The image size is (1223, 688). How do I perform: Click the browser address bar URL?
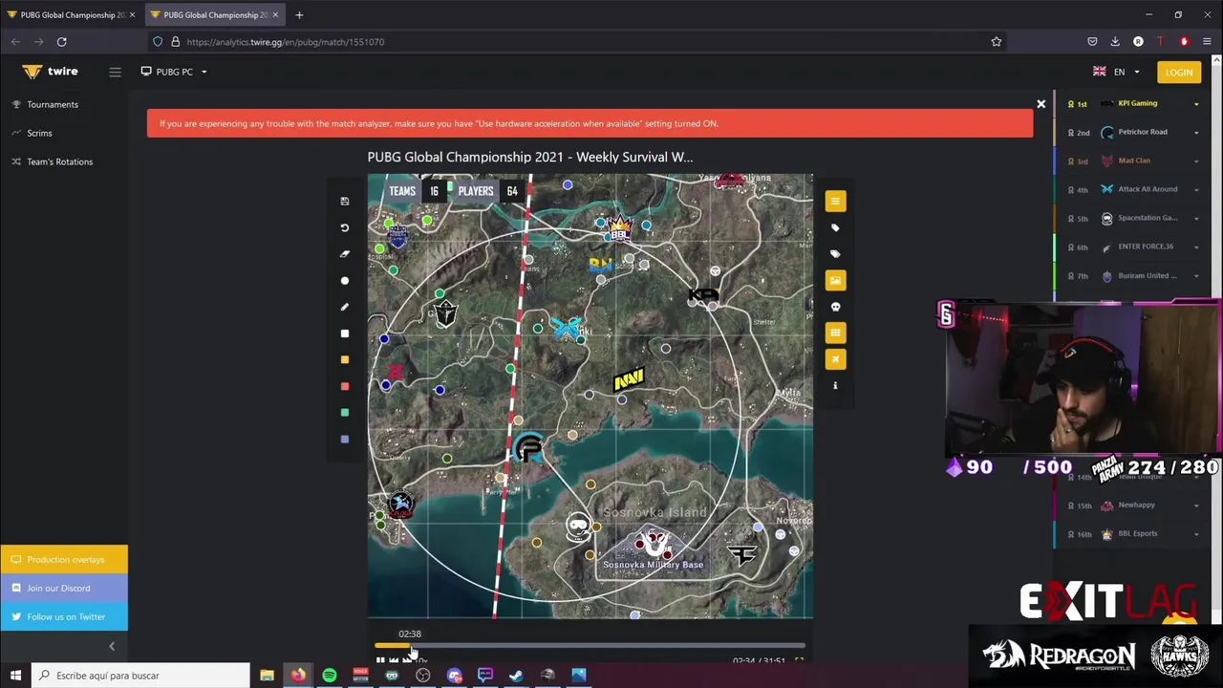286,42
